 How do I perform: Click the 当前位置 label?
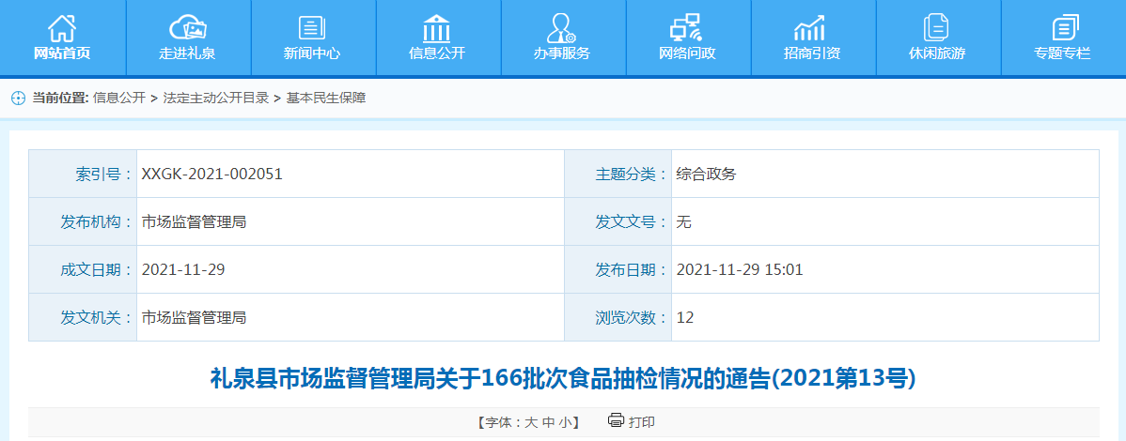tap(60, 99)
